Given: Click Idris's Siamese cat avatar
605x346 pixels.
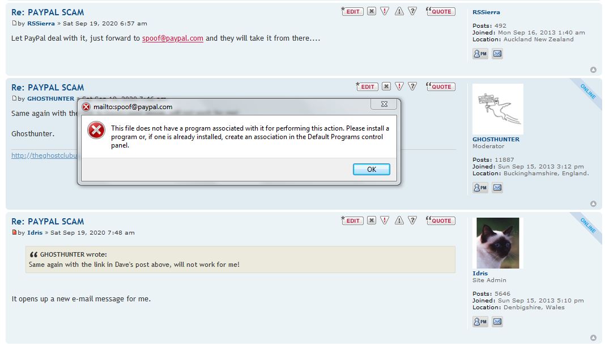Looking at the screenshot, I should coord(497,243).
